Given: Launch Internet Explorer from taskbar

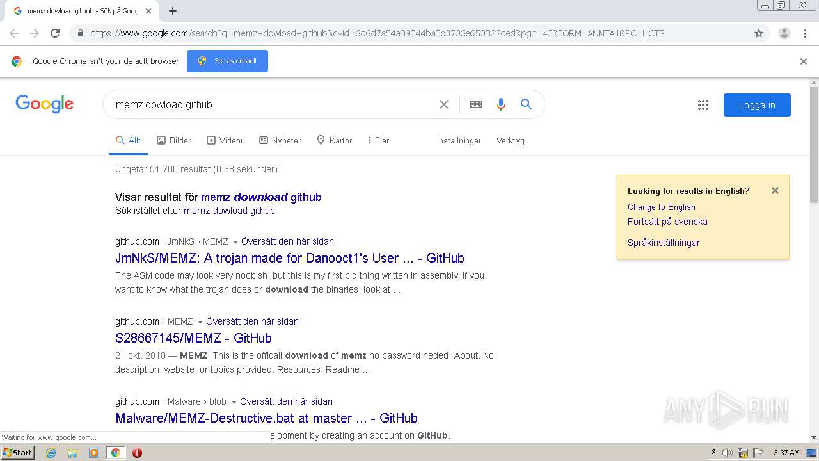Looking at the screenshot, I should coord(51,453).
